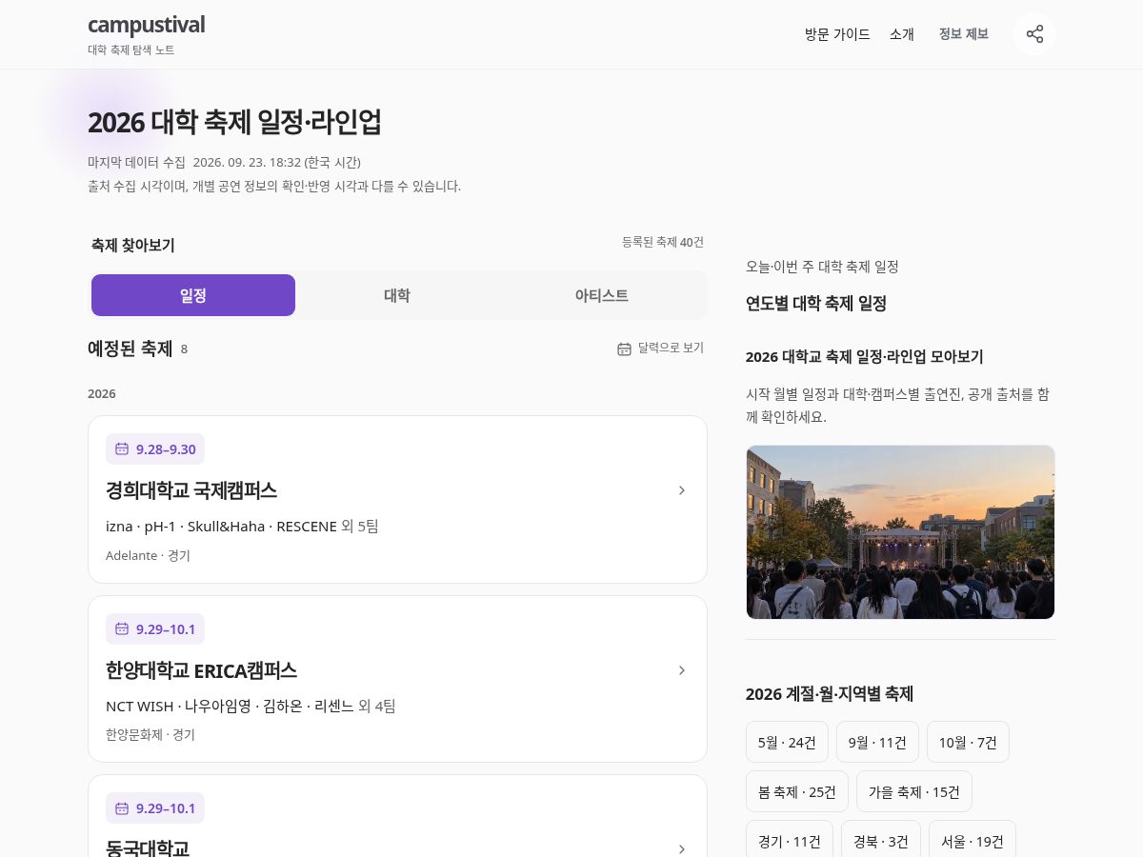Image resolution: width=1143 pixels, height=857 pixels.
Task: Switch to the 아티스트 tab
Action: click(x=601, y=295)
